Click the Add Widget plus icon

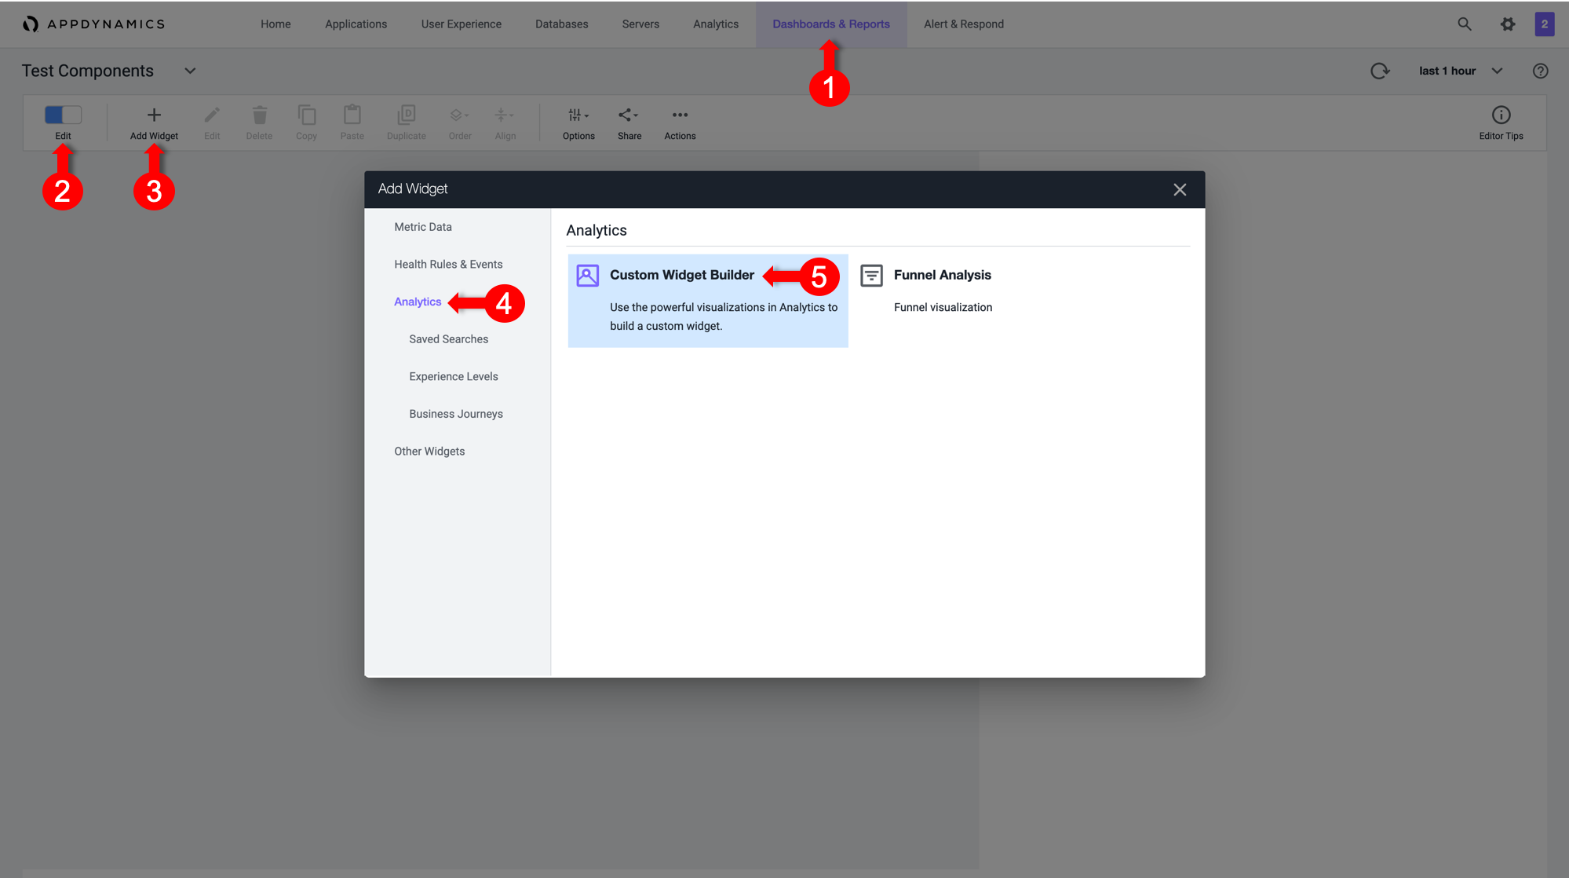pos(154,115)
